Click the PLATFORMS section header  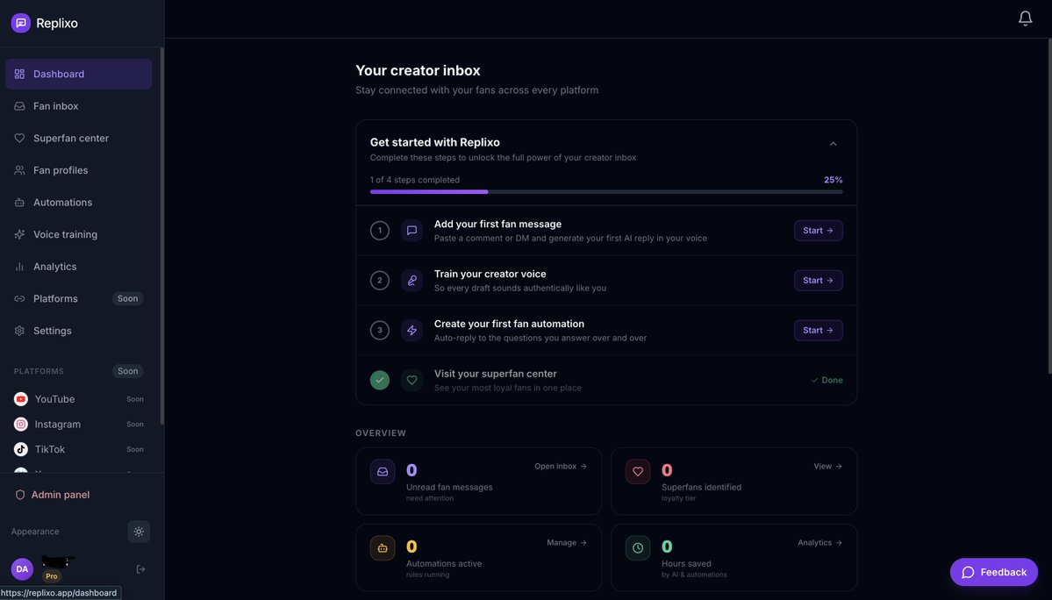tap(39, 371)
